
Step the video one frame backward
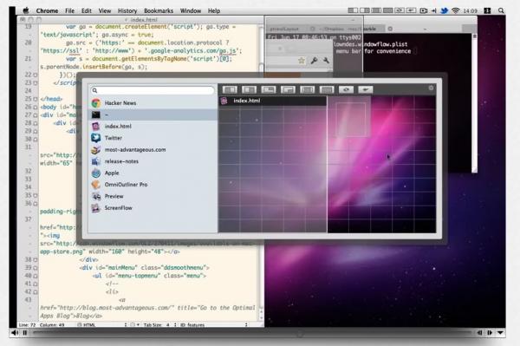(479, 333)
